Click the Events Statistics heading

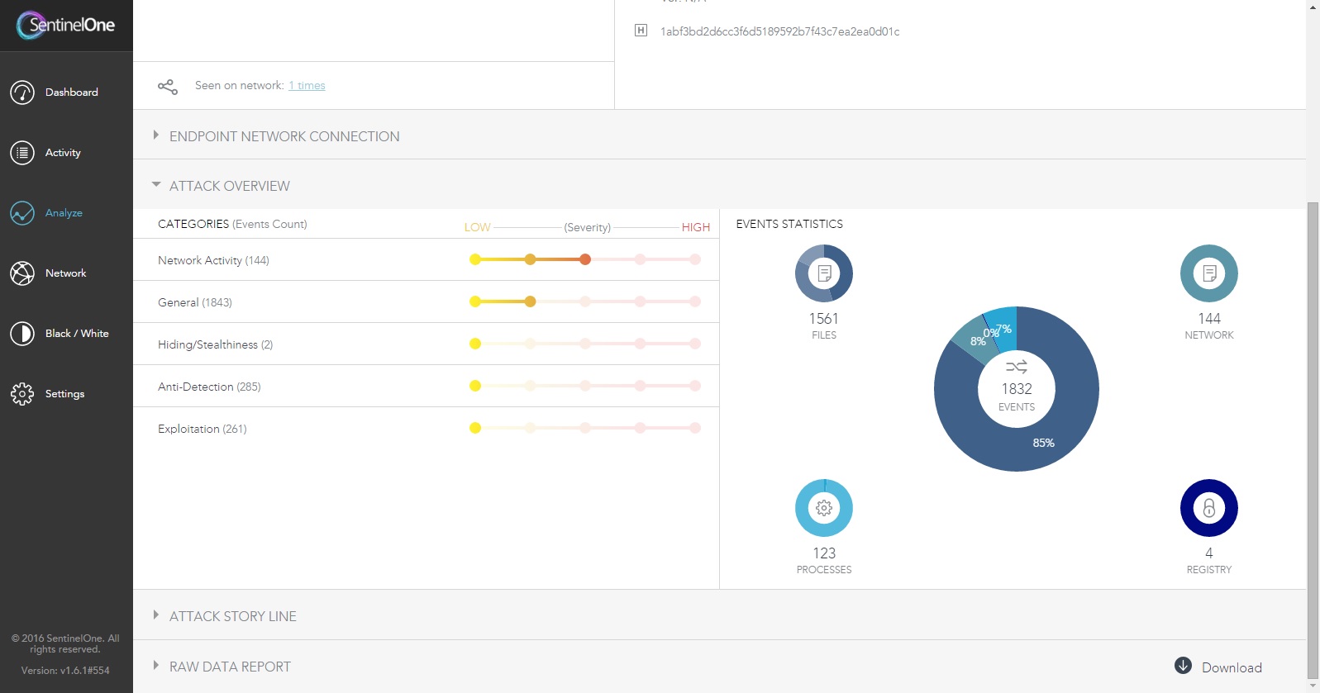[x=789, y=224]
